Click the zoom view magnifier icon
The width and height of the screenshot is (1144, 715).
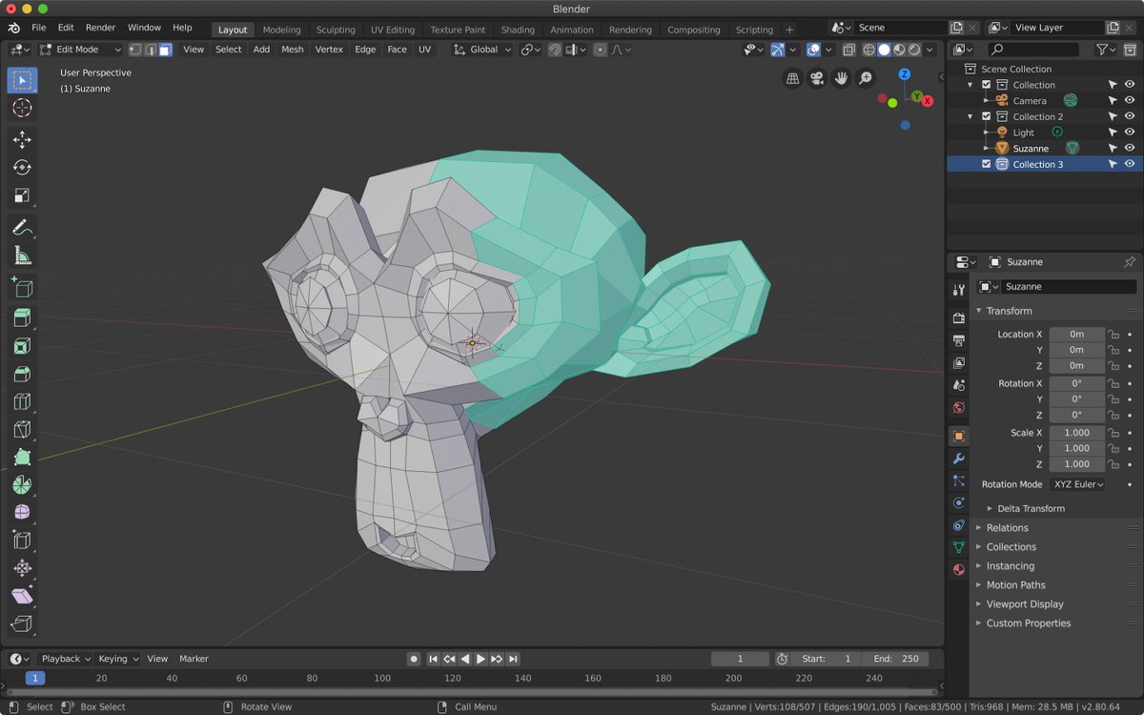pyautogui.click(x=866, y=78)
